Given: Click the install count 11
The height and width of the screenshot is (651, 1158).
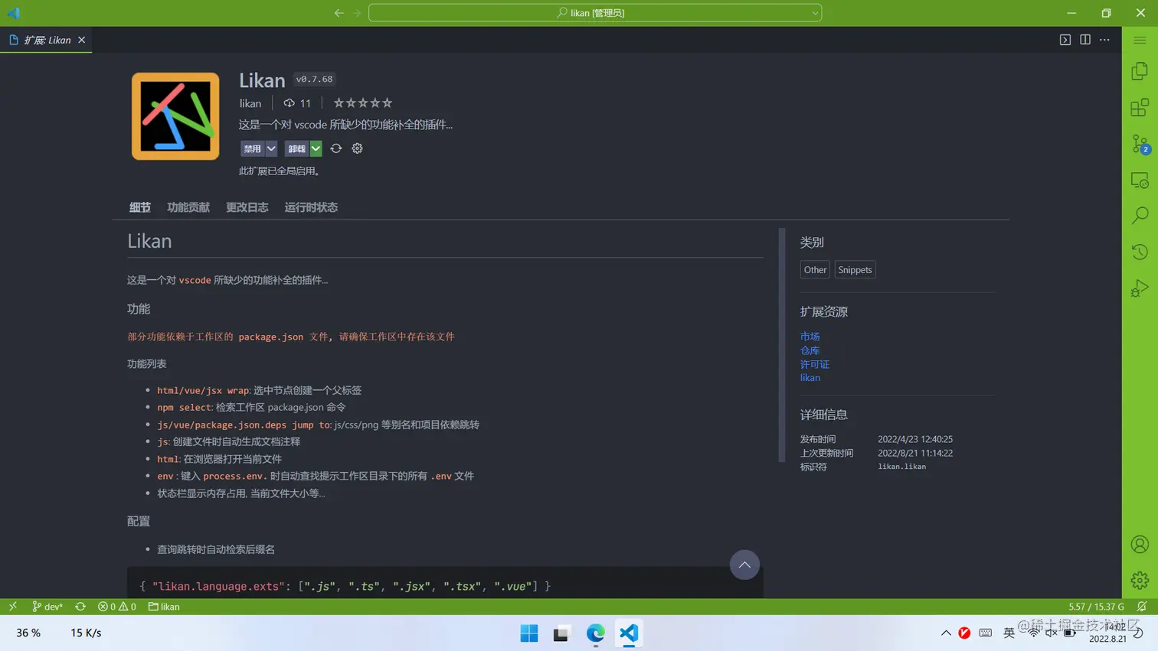Looking at the screenshot, I should pos(297,103).
